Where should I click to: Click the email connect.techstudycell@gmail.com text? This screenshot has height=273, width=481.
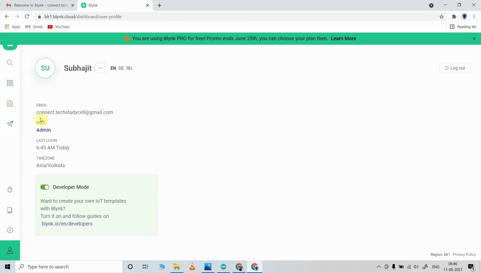click(75, 112)
